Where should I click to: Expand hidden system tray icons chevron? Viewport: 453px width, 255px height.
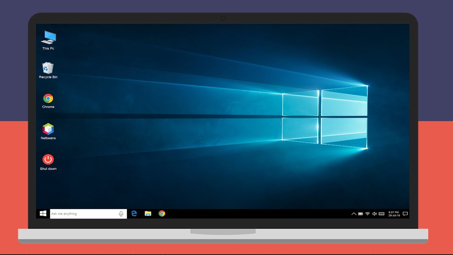coord(354,214)
